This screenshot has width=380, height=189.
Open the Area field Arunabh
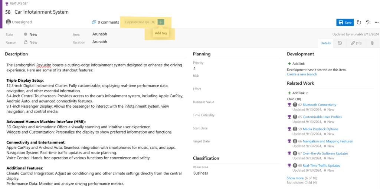tap(99, 34)
